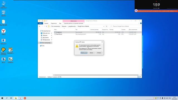
Task: Click quick access toolbar customize dropdown arrow
Action: (46, 21)
